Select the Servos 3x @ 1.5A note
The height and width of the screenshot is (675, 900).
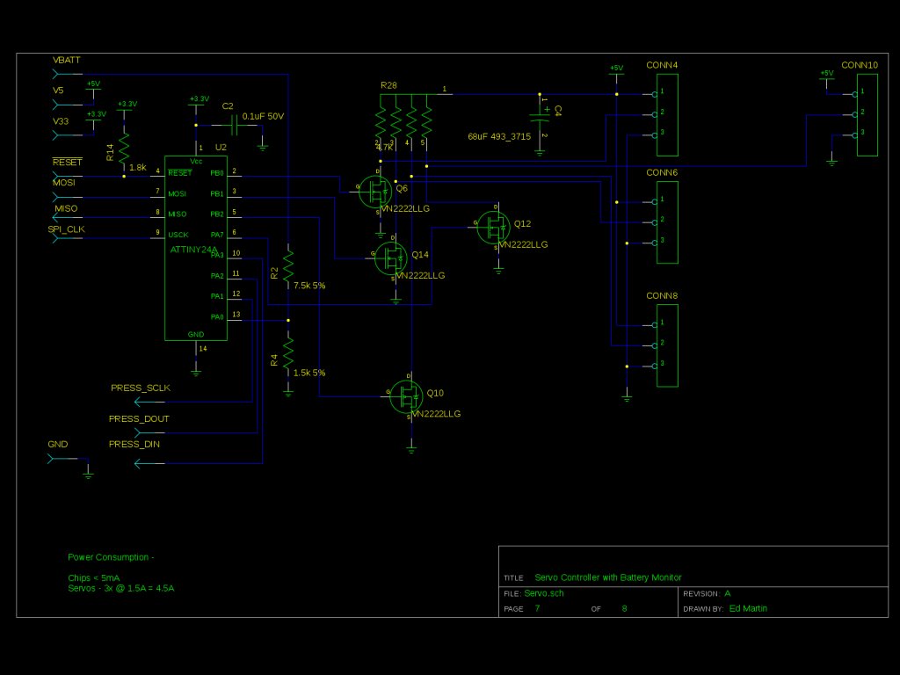(121, 588)
